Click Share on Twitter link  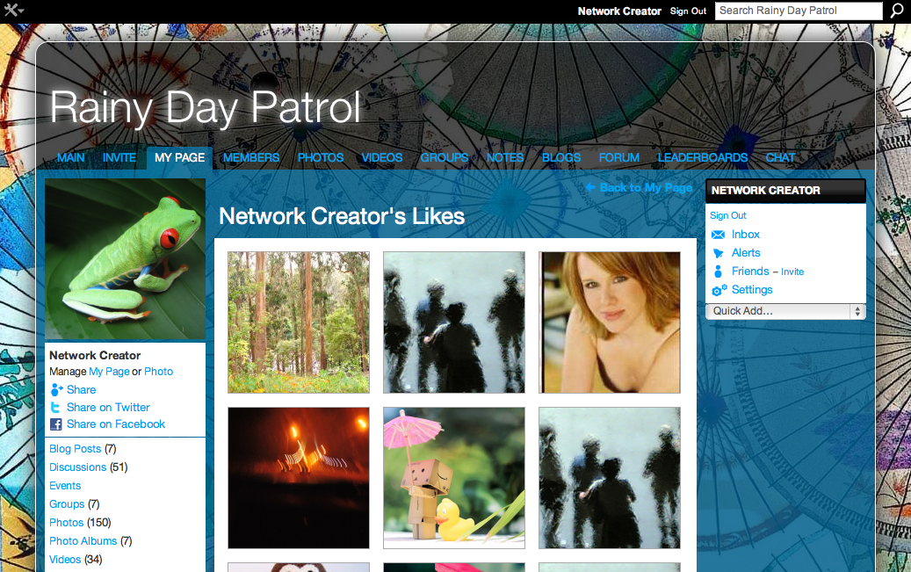(108, 408)
